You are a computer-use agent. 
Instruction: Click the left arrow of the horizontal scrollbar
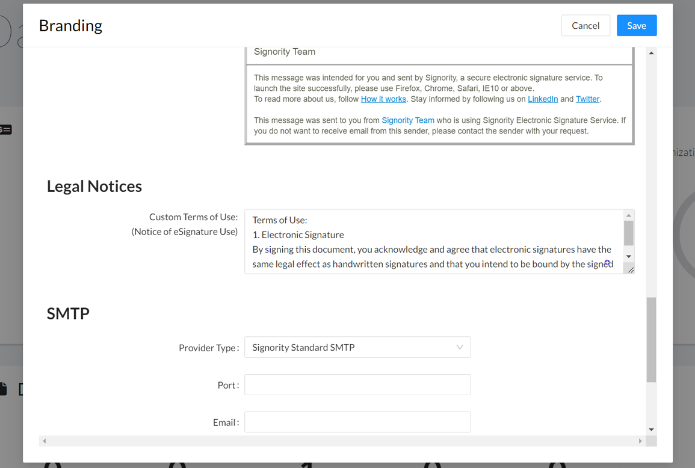click(x=45, y=441)
